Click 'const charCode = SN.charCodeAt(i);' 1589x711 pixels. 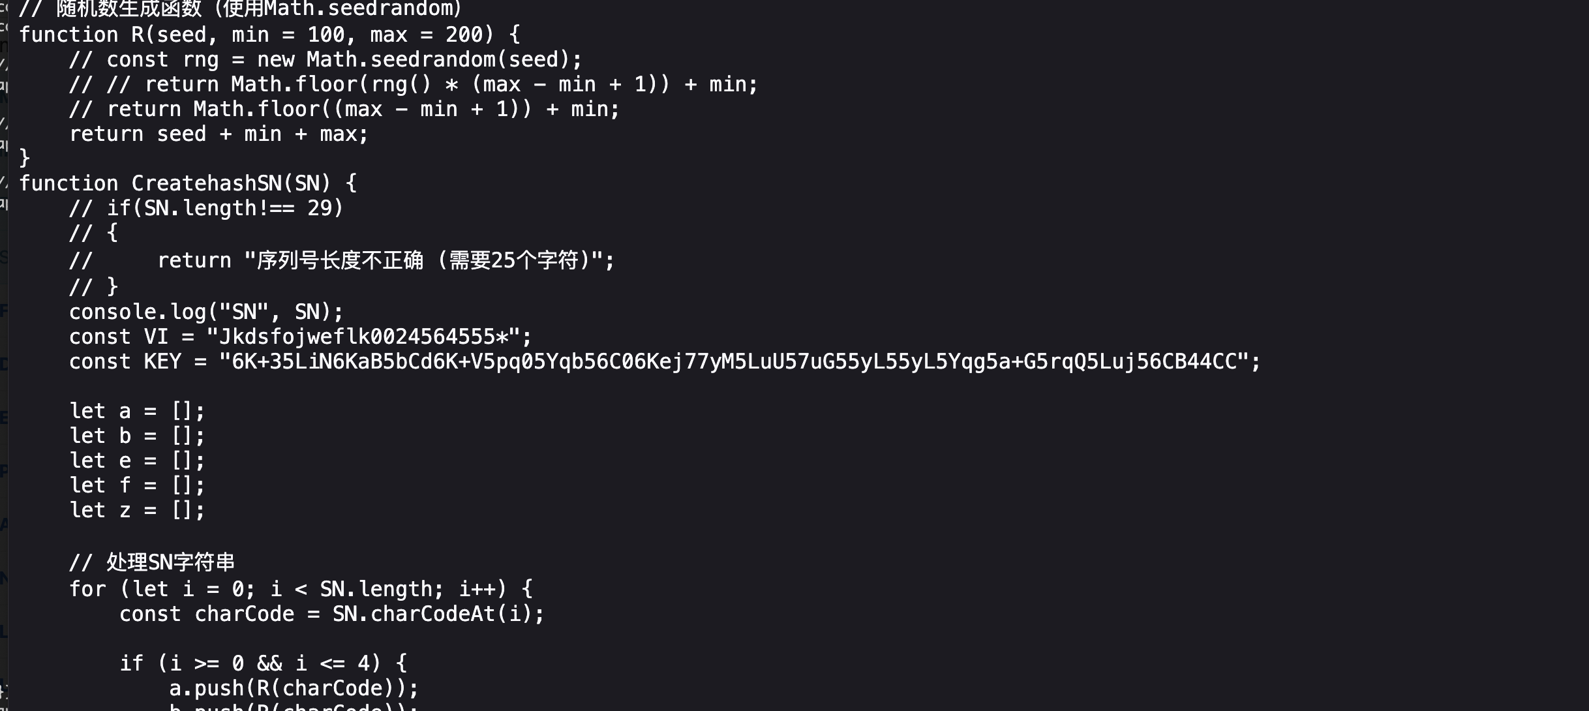pyautogui.click(x=332, y=614)
